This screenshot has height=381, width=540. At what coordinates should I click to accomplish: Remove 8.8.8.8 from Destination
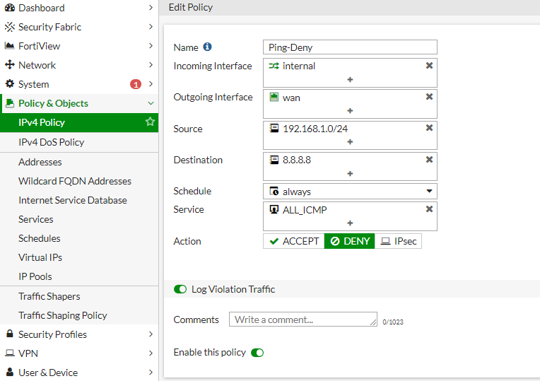coord(429,160)
